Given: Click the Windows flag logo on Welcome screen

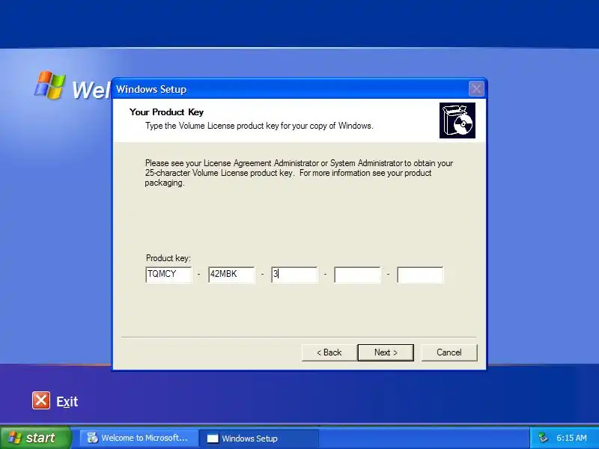Looking at the screenshot, I should 50,85.
